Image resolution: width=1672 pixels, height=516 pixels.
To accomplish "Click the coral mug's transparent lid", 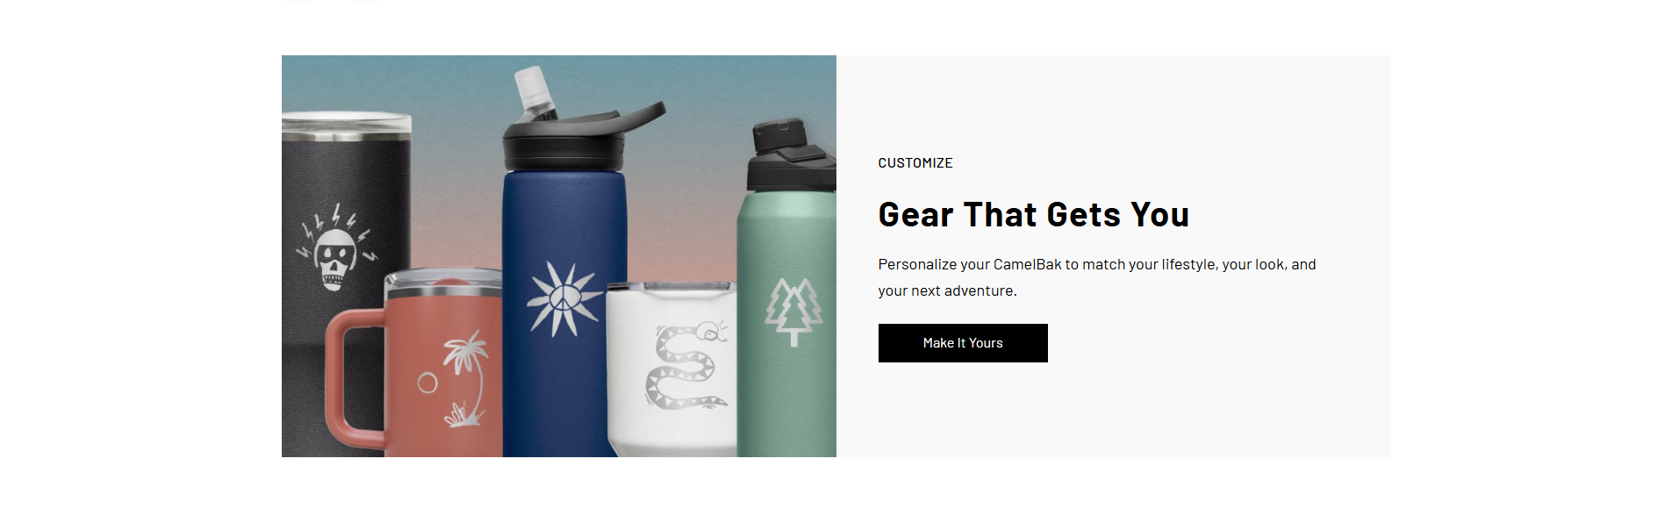I will (x=443, y=283).
